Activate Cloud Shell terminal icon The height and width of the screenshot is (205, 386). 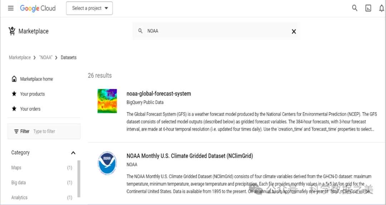pyautogui.click(x=368, y=8)
